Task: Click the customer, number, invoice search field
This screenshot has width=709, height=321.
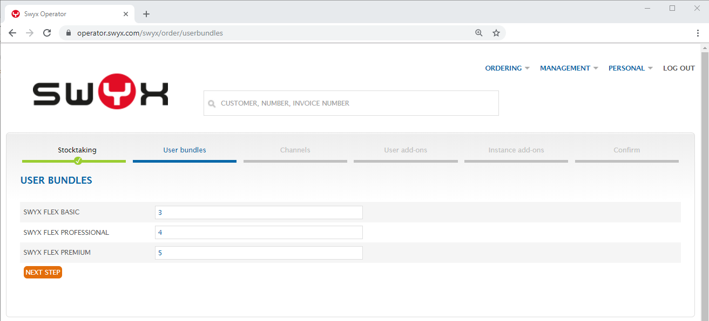Action: click(x=351, y=103)
